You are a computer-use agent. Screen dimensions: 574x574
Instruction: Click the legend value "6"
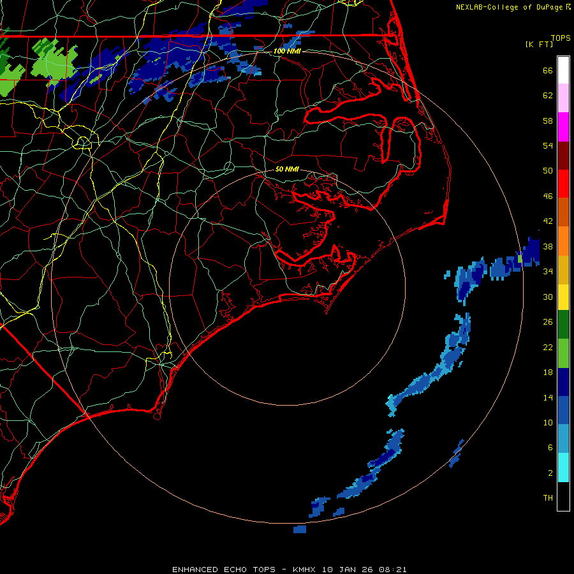click(x=550, y=448)
